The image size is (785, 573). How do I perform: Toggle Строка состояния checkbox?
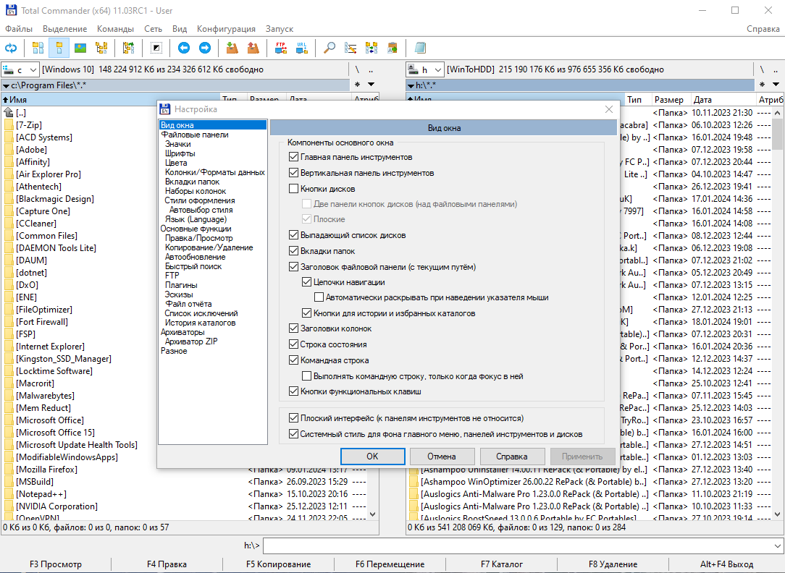[x=294, y=344]
